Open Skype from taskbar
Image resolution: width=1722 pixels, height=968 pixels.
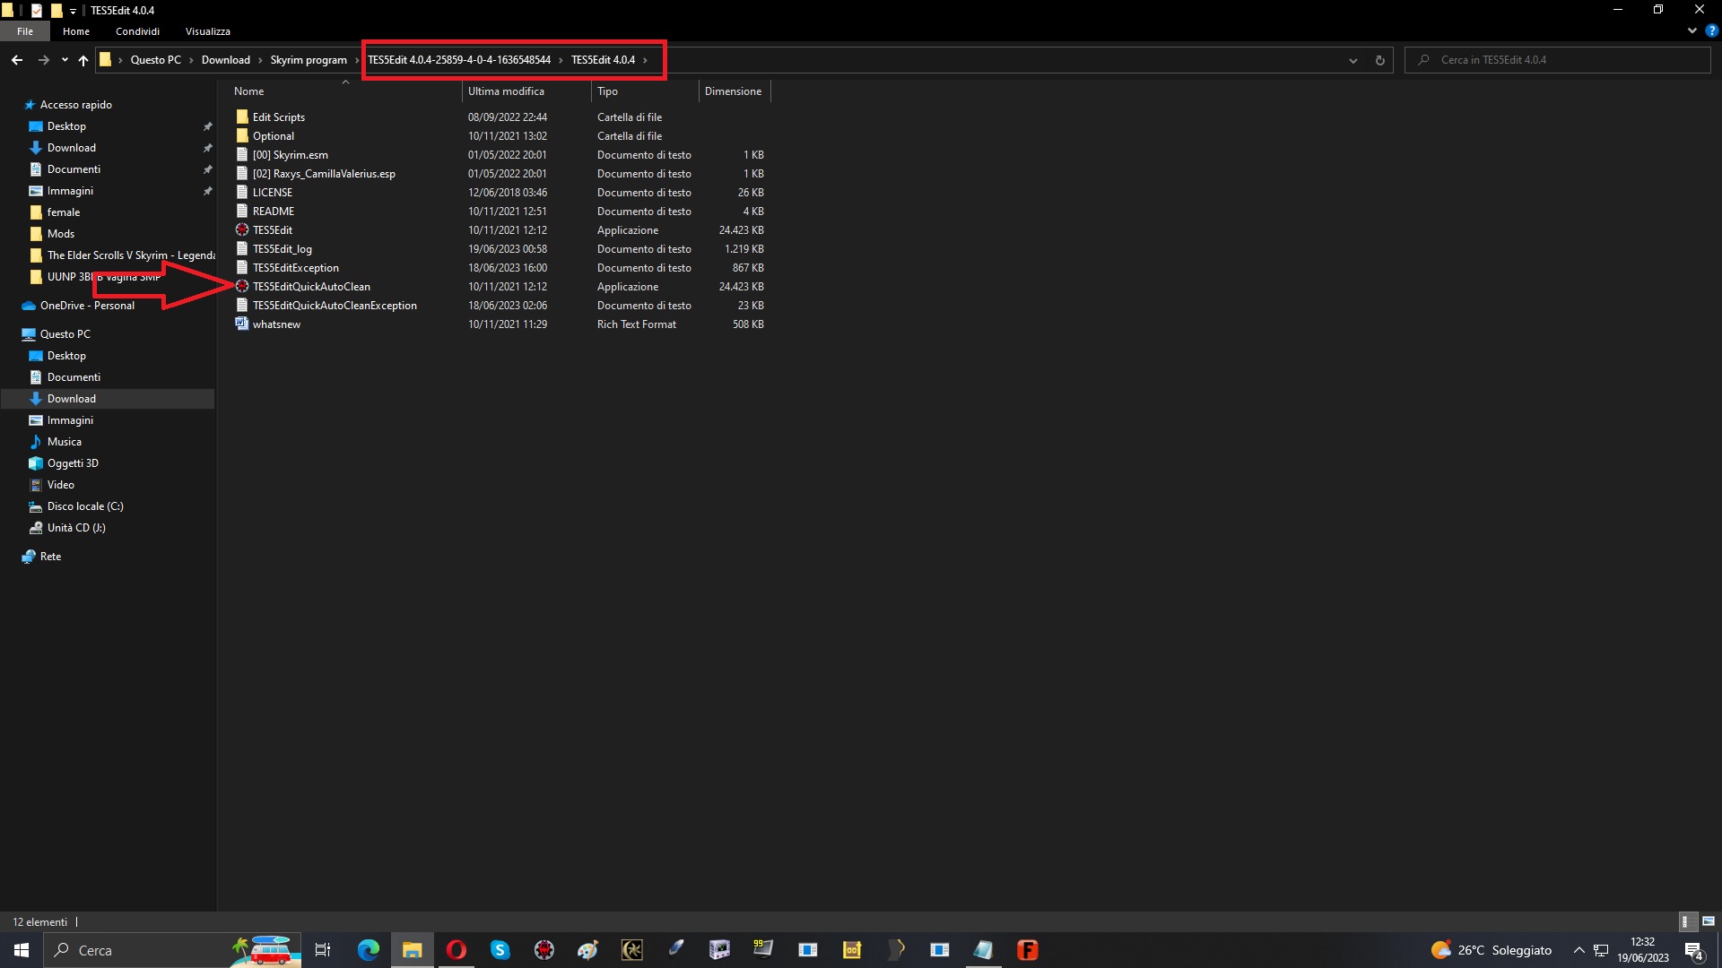click(x=500, y=950)
